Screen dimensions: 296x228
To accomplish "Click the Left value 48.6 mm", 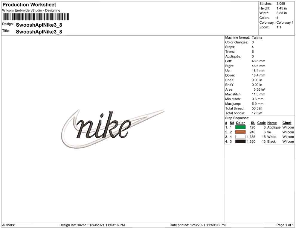I will click(258, 61).
